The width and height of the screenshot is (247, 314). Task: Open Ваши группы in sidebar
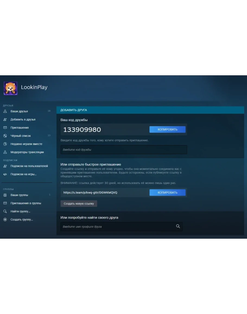[19, 195]
